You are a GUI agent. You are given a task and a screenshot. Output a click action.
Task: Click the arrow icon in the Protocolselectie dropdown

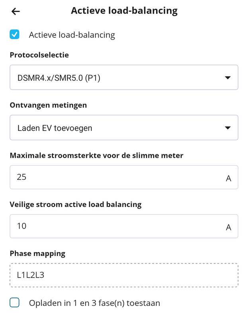228,78
